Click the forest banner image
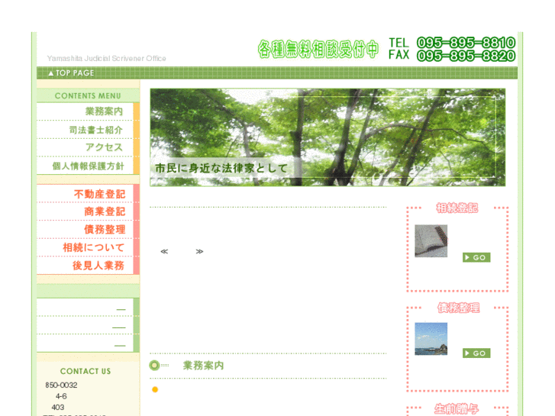 328,137
